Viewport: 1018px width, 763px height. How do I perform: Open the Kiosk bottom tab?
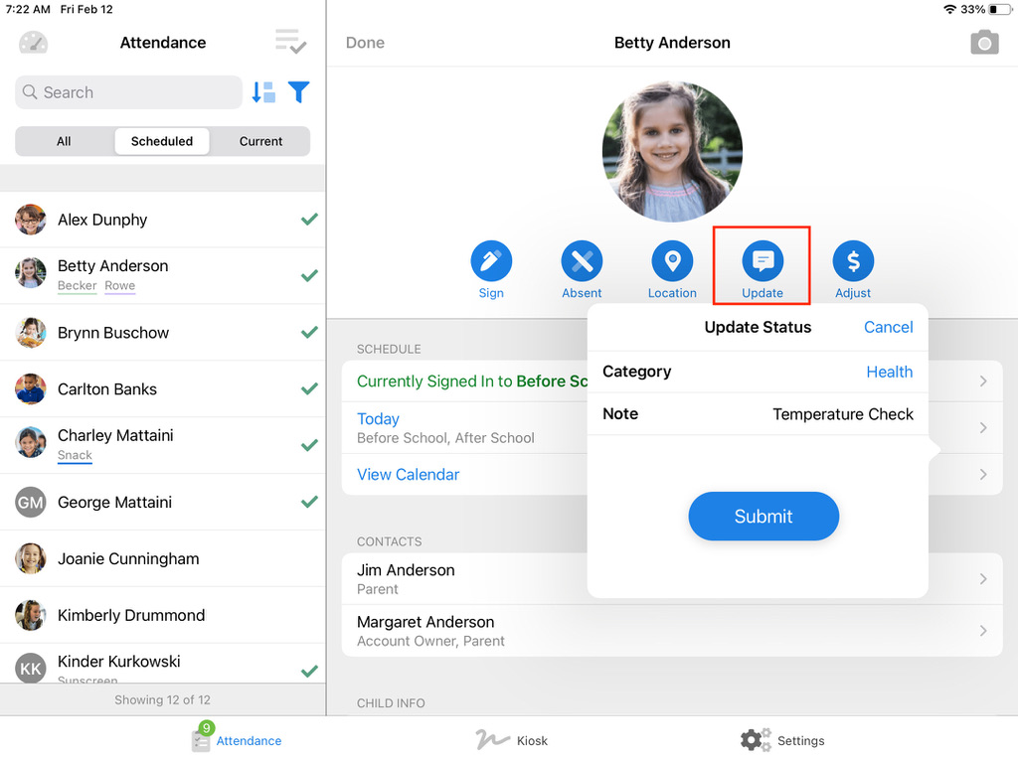(x=512, y=739)
